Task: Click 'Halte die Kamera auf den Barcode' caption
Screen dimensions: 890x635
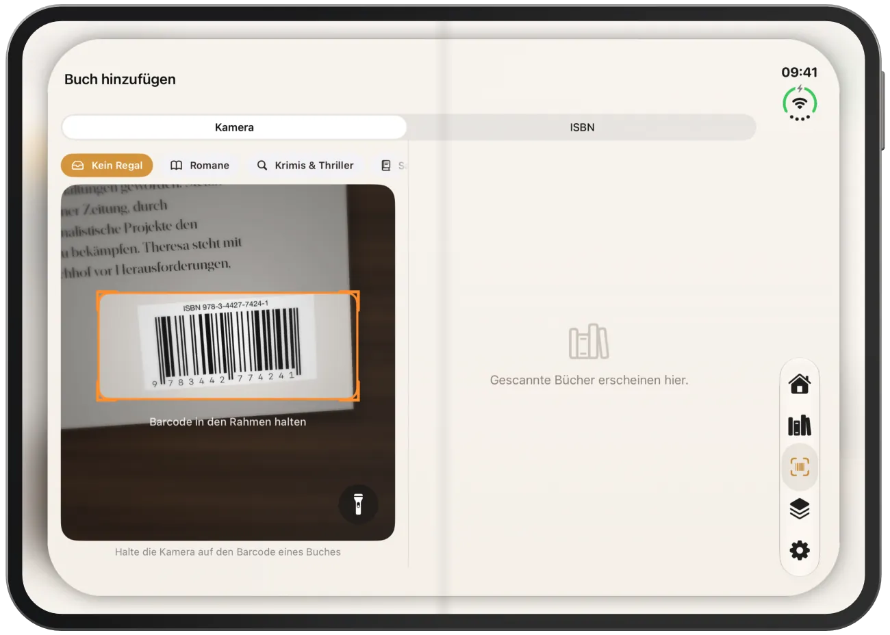Action: pyautogui.click(x=228, y=552)
